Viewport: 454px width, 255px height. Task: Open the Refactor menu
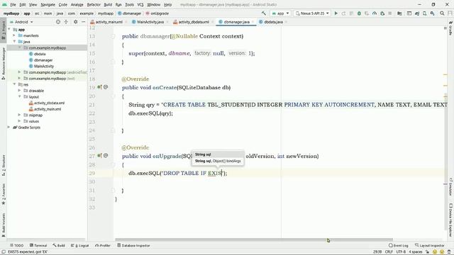pos(94,5)
